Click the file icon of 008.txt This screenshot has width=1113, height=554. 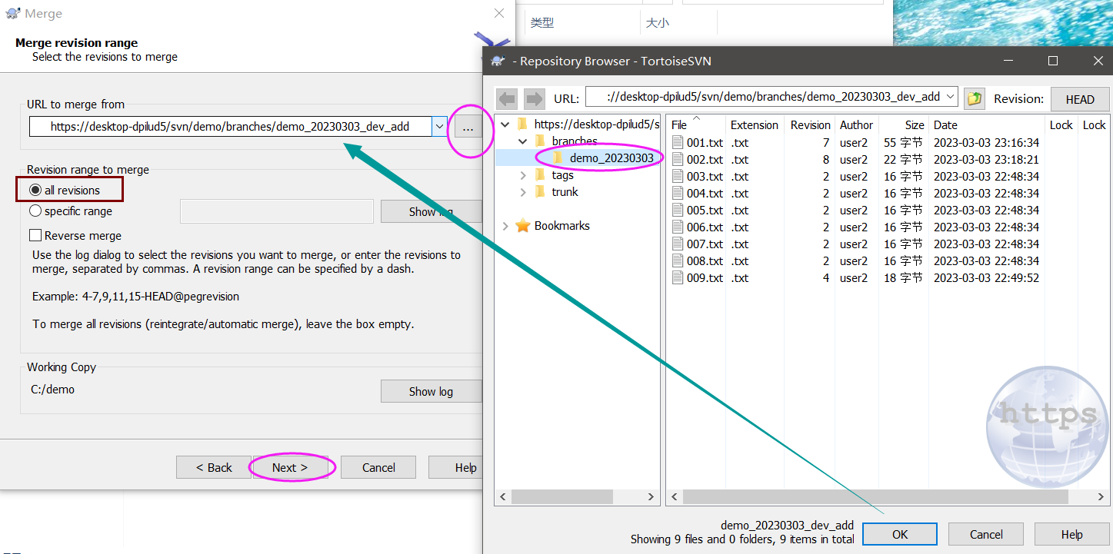coord(678,261)
